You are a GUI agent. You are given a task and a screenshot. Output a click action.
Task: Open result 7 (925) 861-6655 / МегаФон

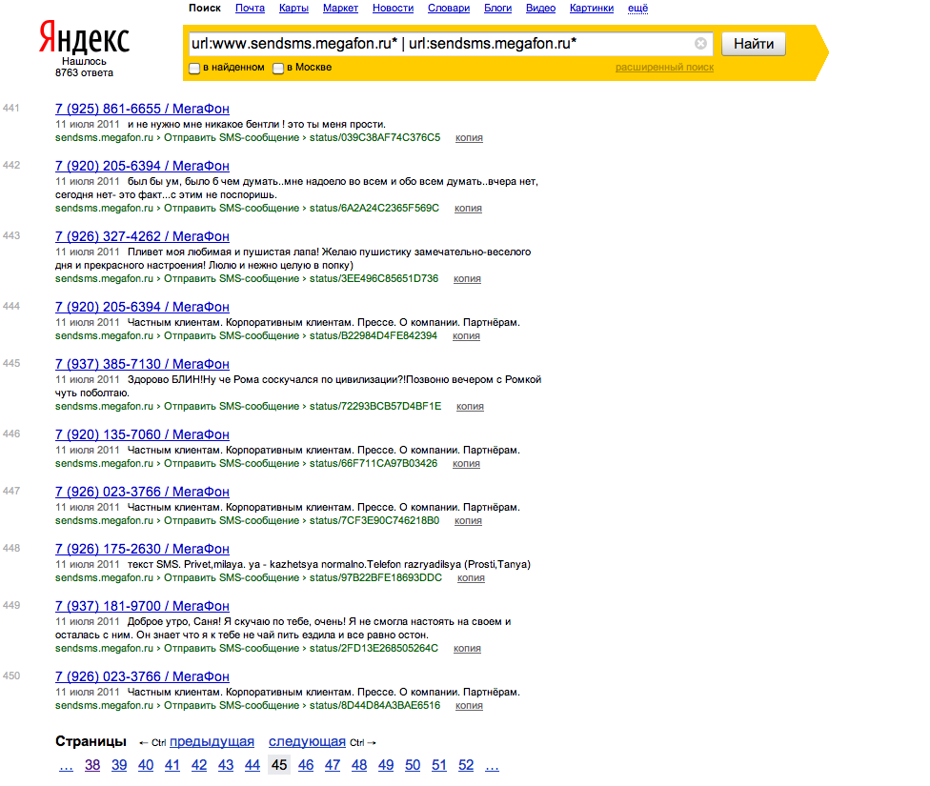[142, 109]
